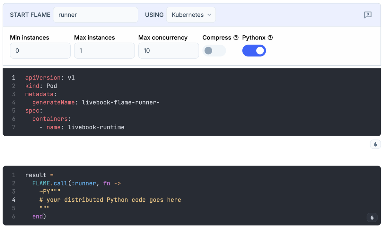The image size is (385, 229).
Task: Click the Max concurrency field showing 10
Action: (x=168, y=50)
